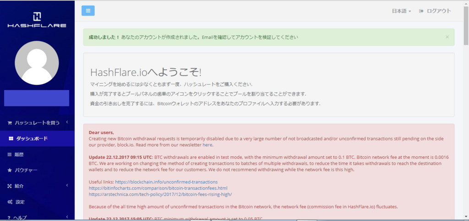Click the referral arrows icon
The image size is (469, 221).
[x=9, y=186]
